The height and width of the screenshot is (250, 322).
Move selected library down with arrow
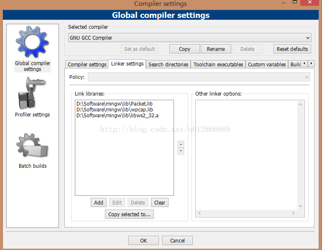[x=181, y=151]
